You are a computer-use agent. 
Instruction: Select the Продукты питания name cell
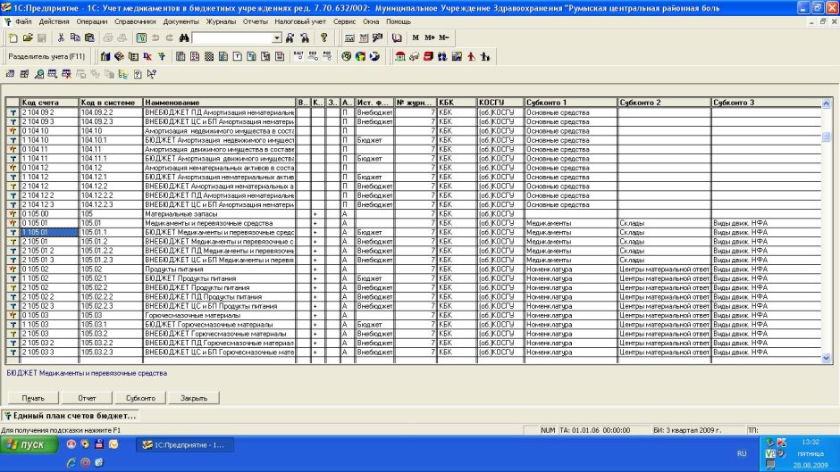pyautogui.click(x=219, y=269)
